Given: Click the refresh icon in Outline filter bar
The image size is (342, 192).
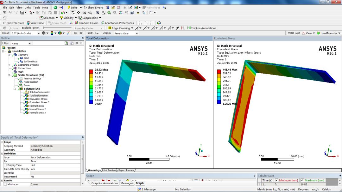Looking at the screenshot, I should point(66,43).
